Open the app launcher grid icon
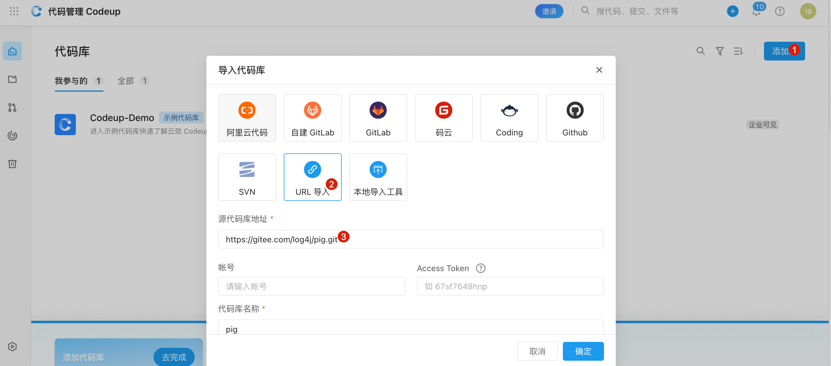The width and height of the screenshot is (831, 366). point(14,11)
